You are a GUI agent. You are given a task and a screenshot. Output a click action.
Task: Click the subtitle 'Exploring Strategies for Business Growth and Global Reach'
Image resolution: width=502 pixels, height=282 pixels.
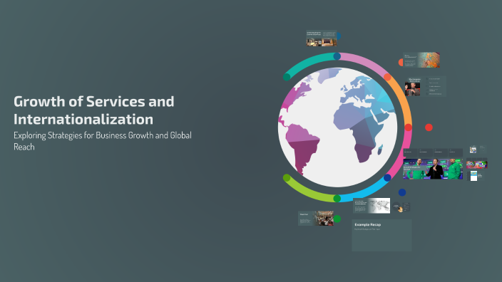[103, 141]
